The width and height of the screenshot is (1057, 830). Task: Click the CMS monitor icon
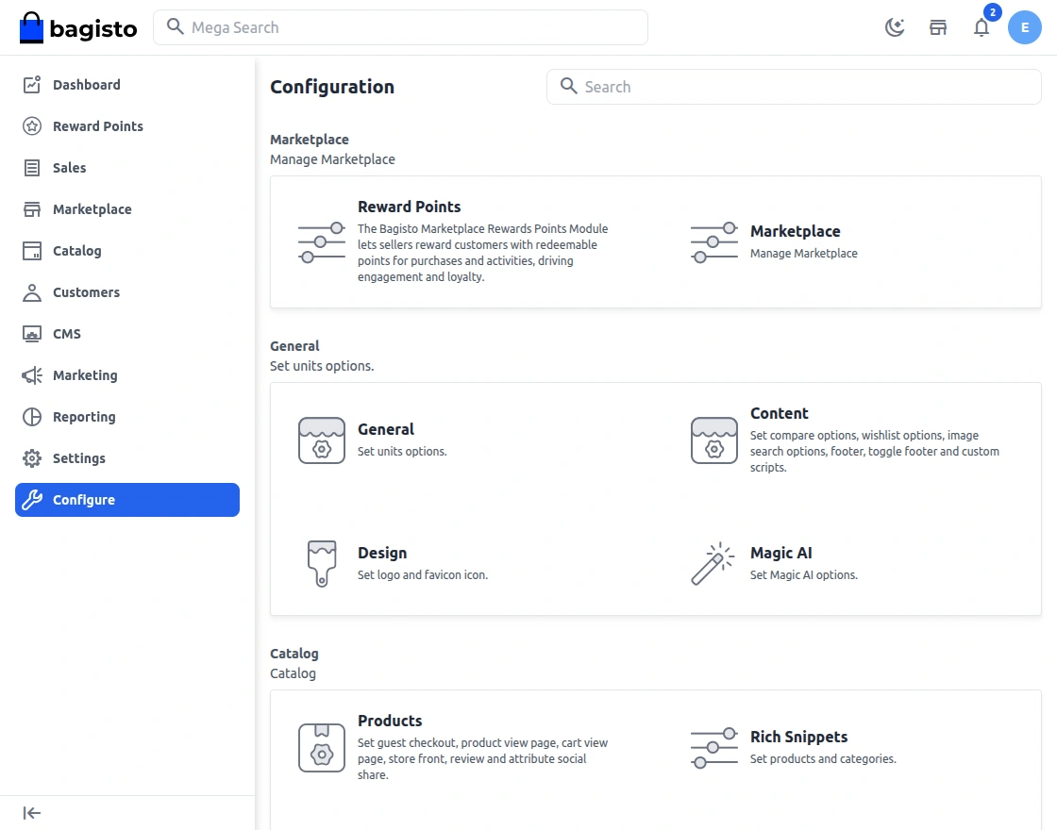tap(32, 334)
